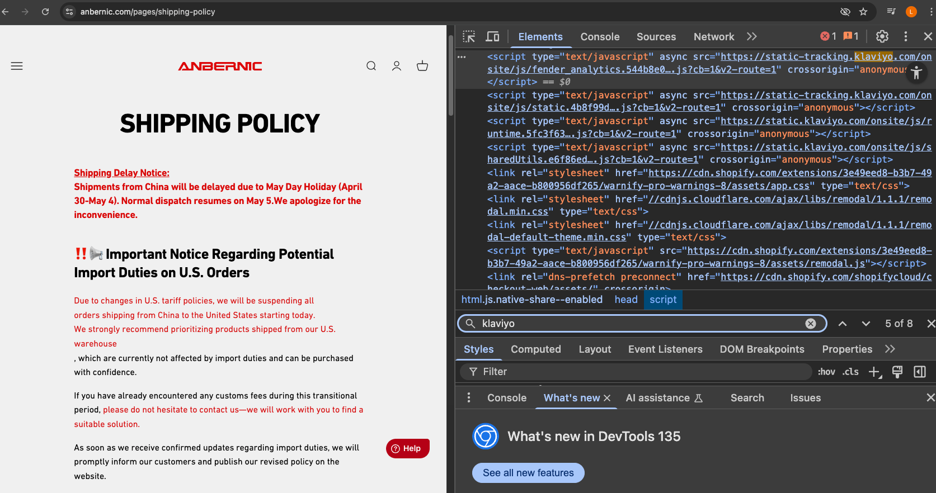Image resolution: width=936 pixels, height=493 pixels.
Task: Open the media control playlist icon
Action: (891, 11)
